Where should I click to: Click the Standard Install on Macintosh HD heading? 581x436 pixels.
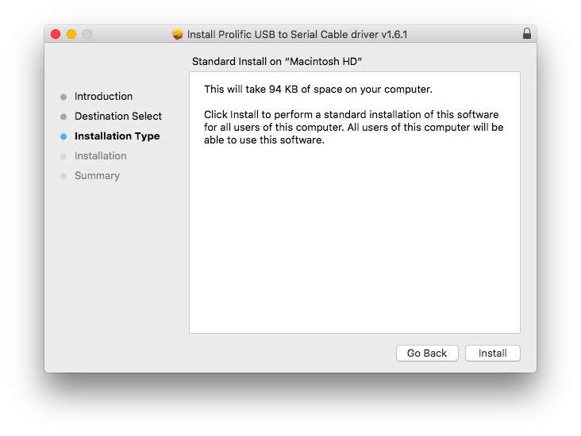[x=277, y=62]
